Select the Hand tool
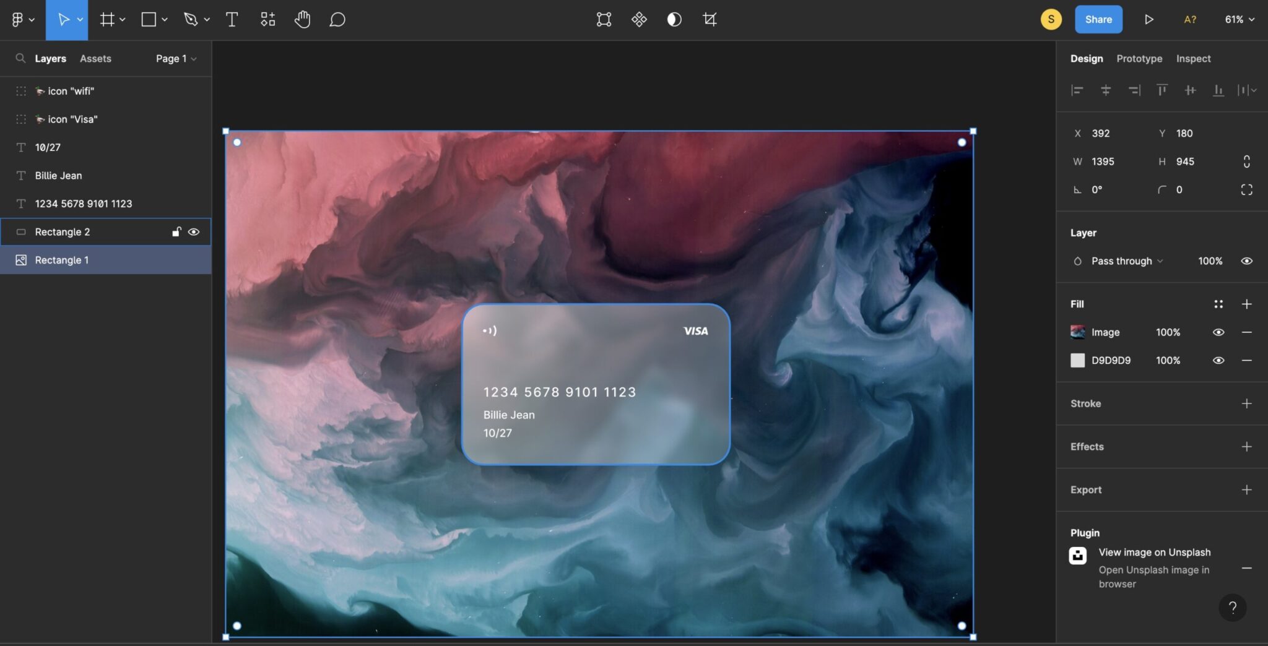Image resolution: width=1268 pixels, height=646 pixels. click(x=302, y=19)
